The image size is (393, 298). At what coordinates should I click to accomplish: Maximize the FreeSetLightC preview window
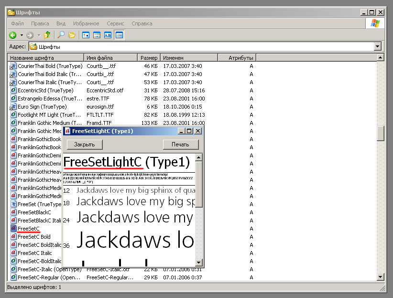coord(189,131)
